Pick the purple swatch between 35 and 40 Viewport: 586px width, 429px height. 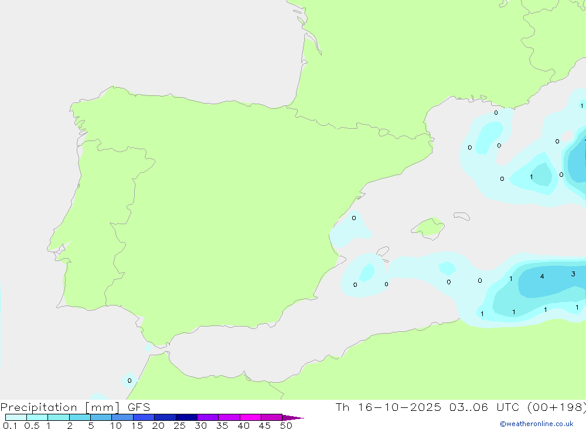click(x=229, y=417)
